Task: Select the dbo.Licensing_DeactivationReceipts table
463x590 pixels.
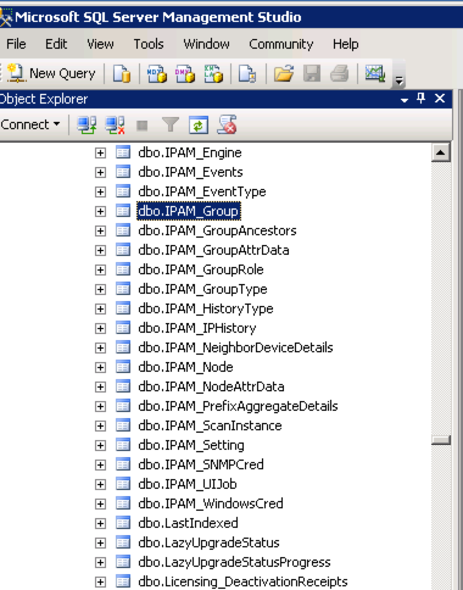Action: [243, 583]
